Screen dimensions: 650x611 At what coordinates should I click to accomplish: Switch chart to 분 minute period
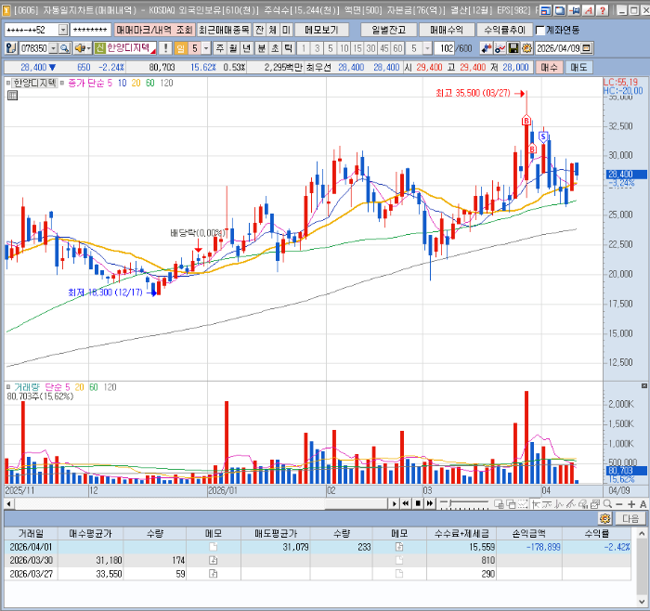(x=261, y=48)
